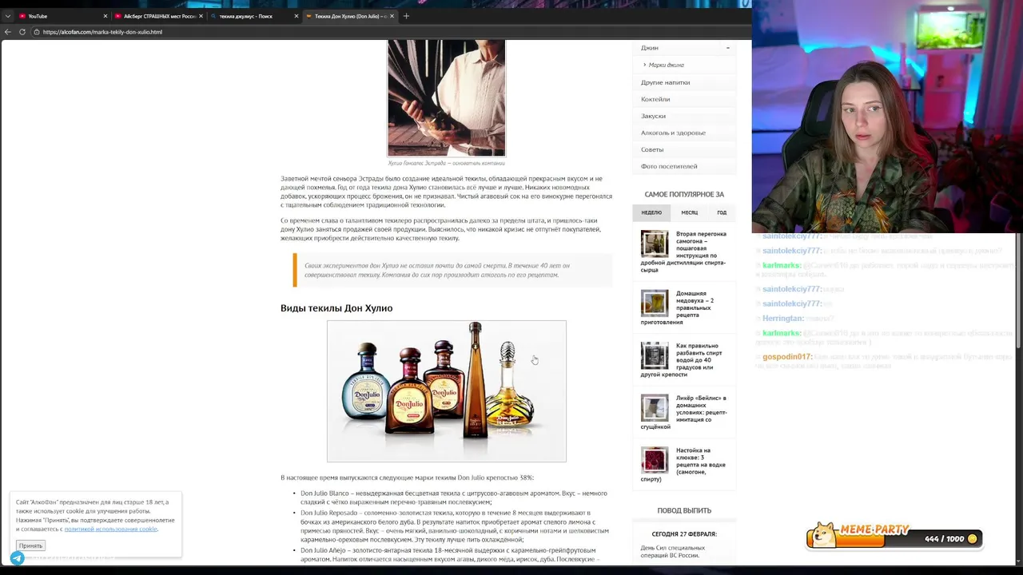Click День Сил специальных операций text
Viewport: 1023px width, 575px height.
[x=673, y=551]
